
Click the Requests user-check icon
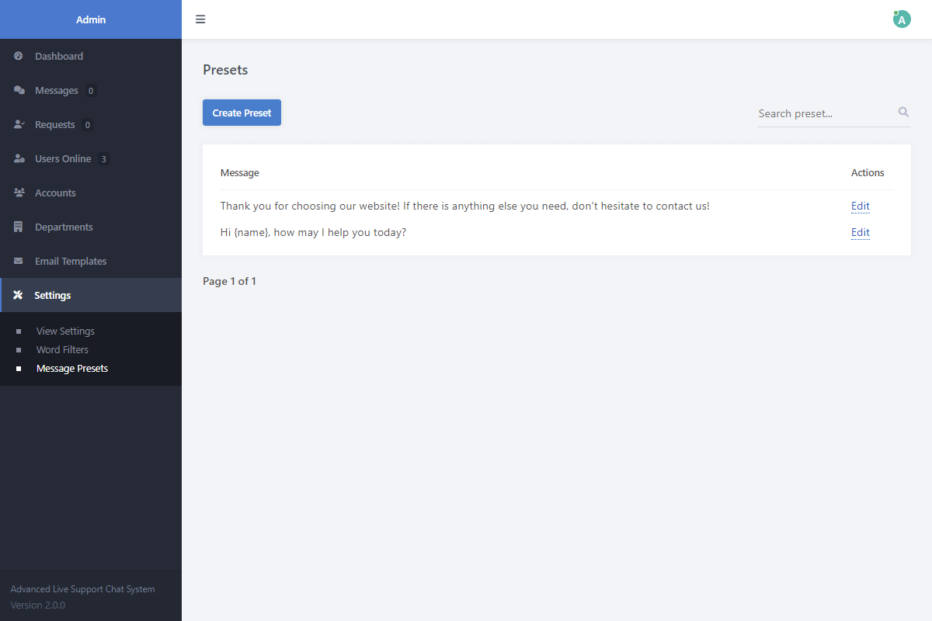click(x=19, y=124)
